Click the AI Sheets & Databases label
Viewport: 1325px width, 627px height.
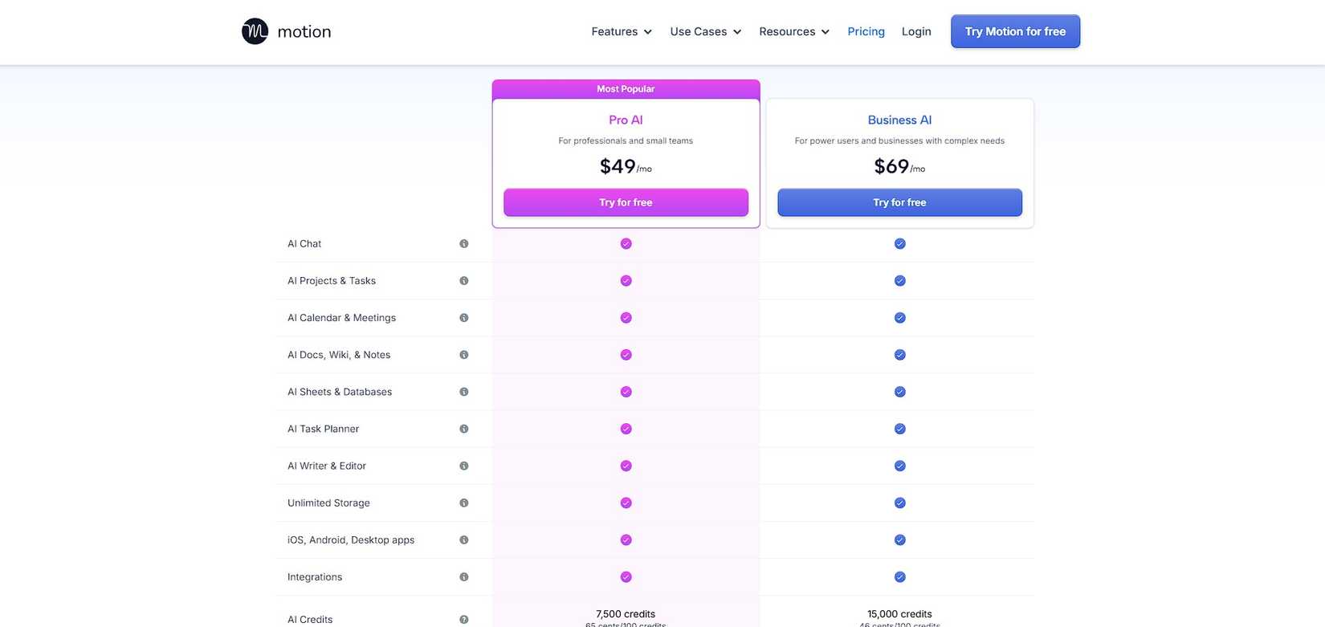click(x=340, y=392)
